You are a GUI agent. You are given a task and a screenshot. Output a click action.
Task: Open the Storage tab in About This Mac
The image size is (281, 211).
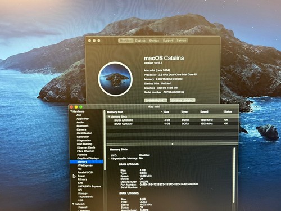click(x=154, y=41)
